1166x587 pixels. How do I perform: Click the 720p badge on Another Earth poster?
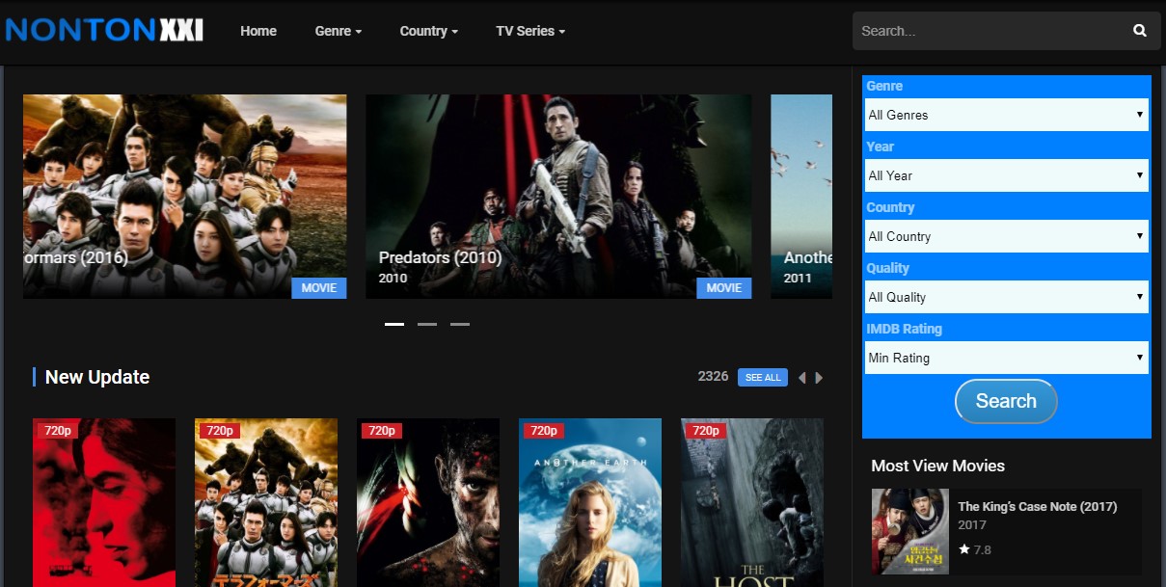(544, 431)
